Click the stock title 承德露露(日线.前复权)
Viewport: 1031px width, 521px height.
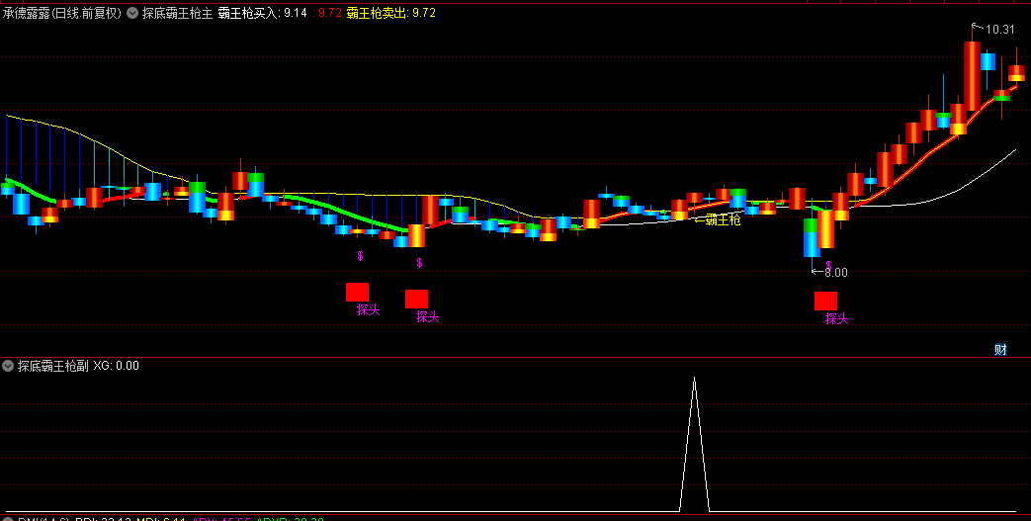point(62,13)
